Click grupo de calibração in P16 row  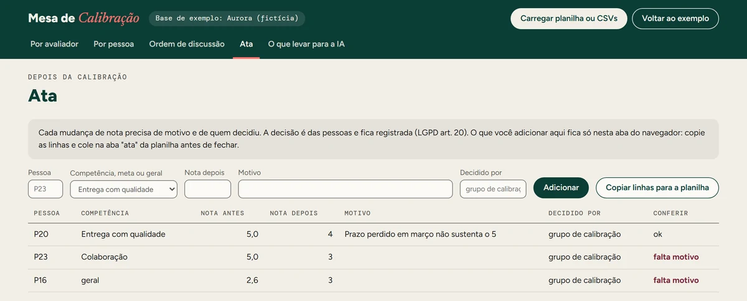(x=585, y=280)
